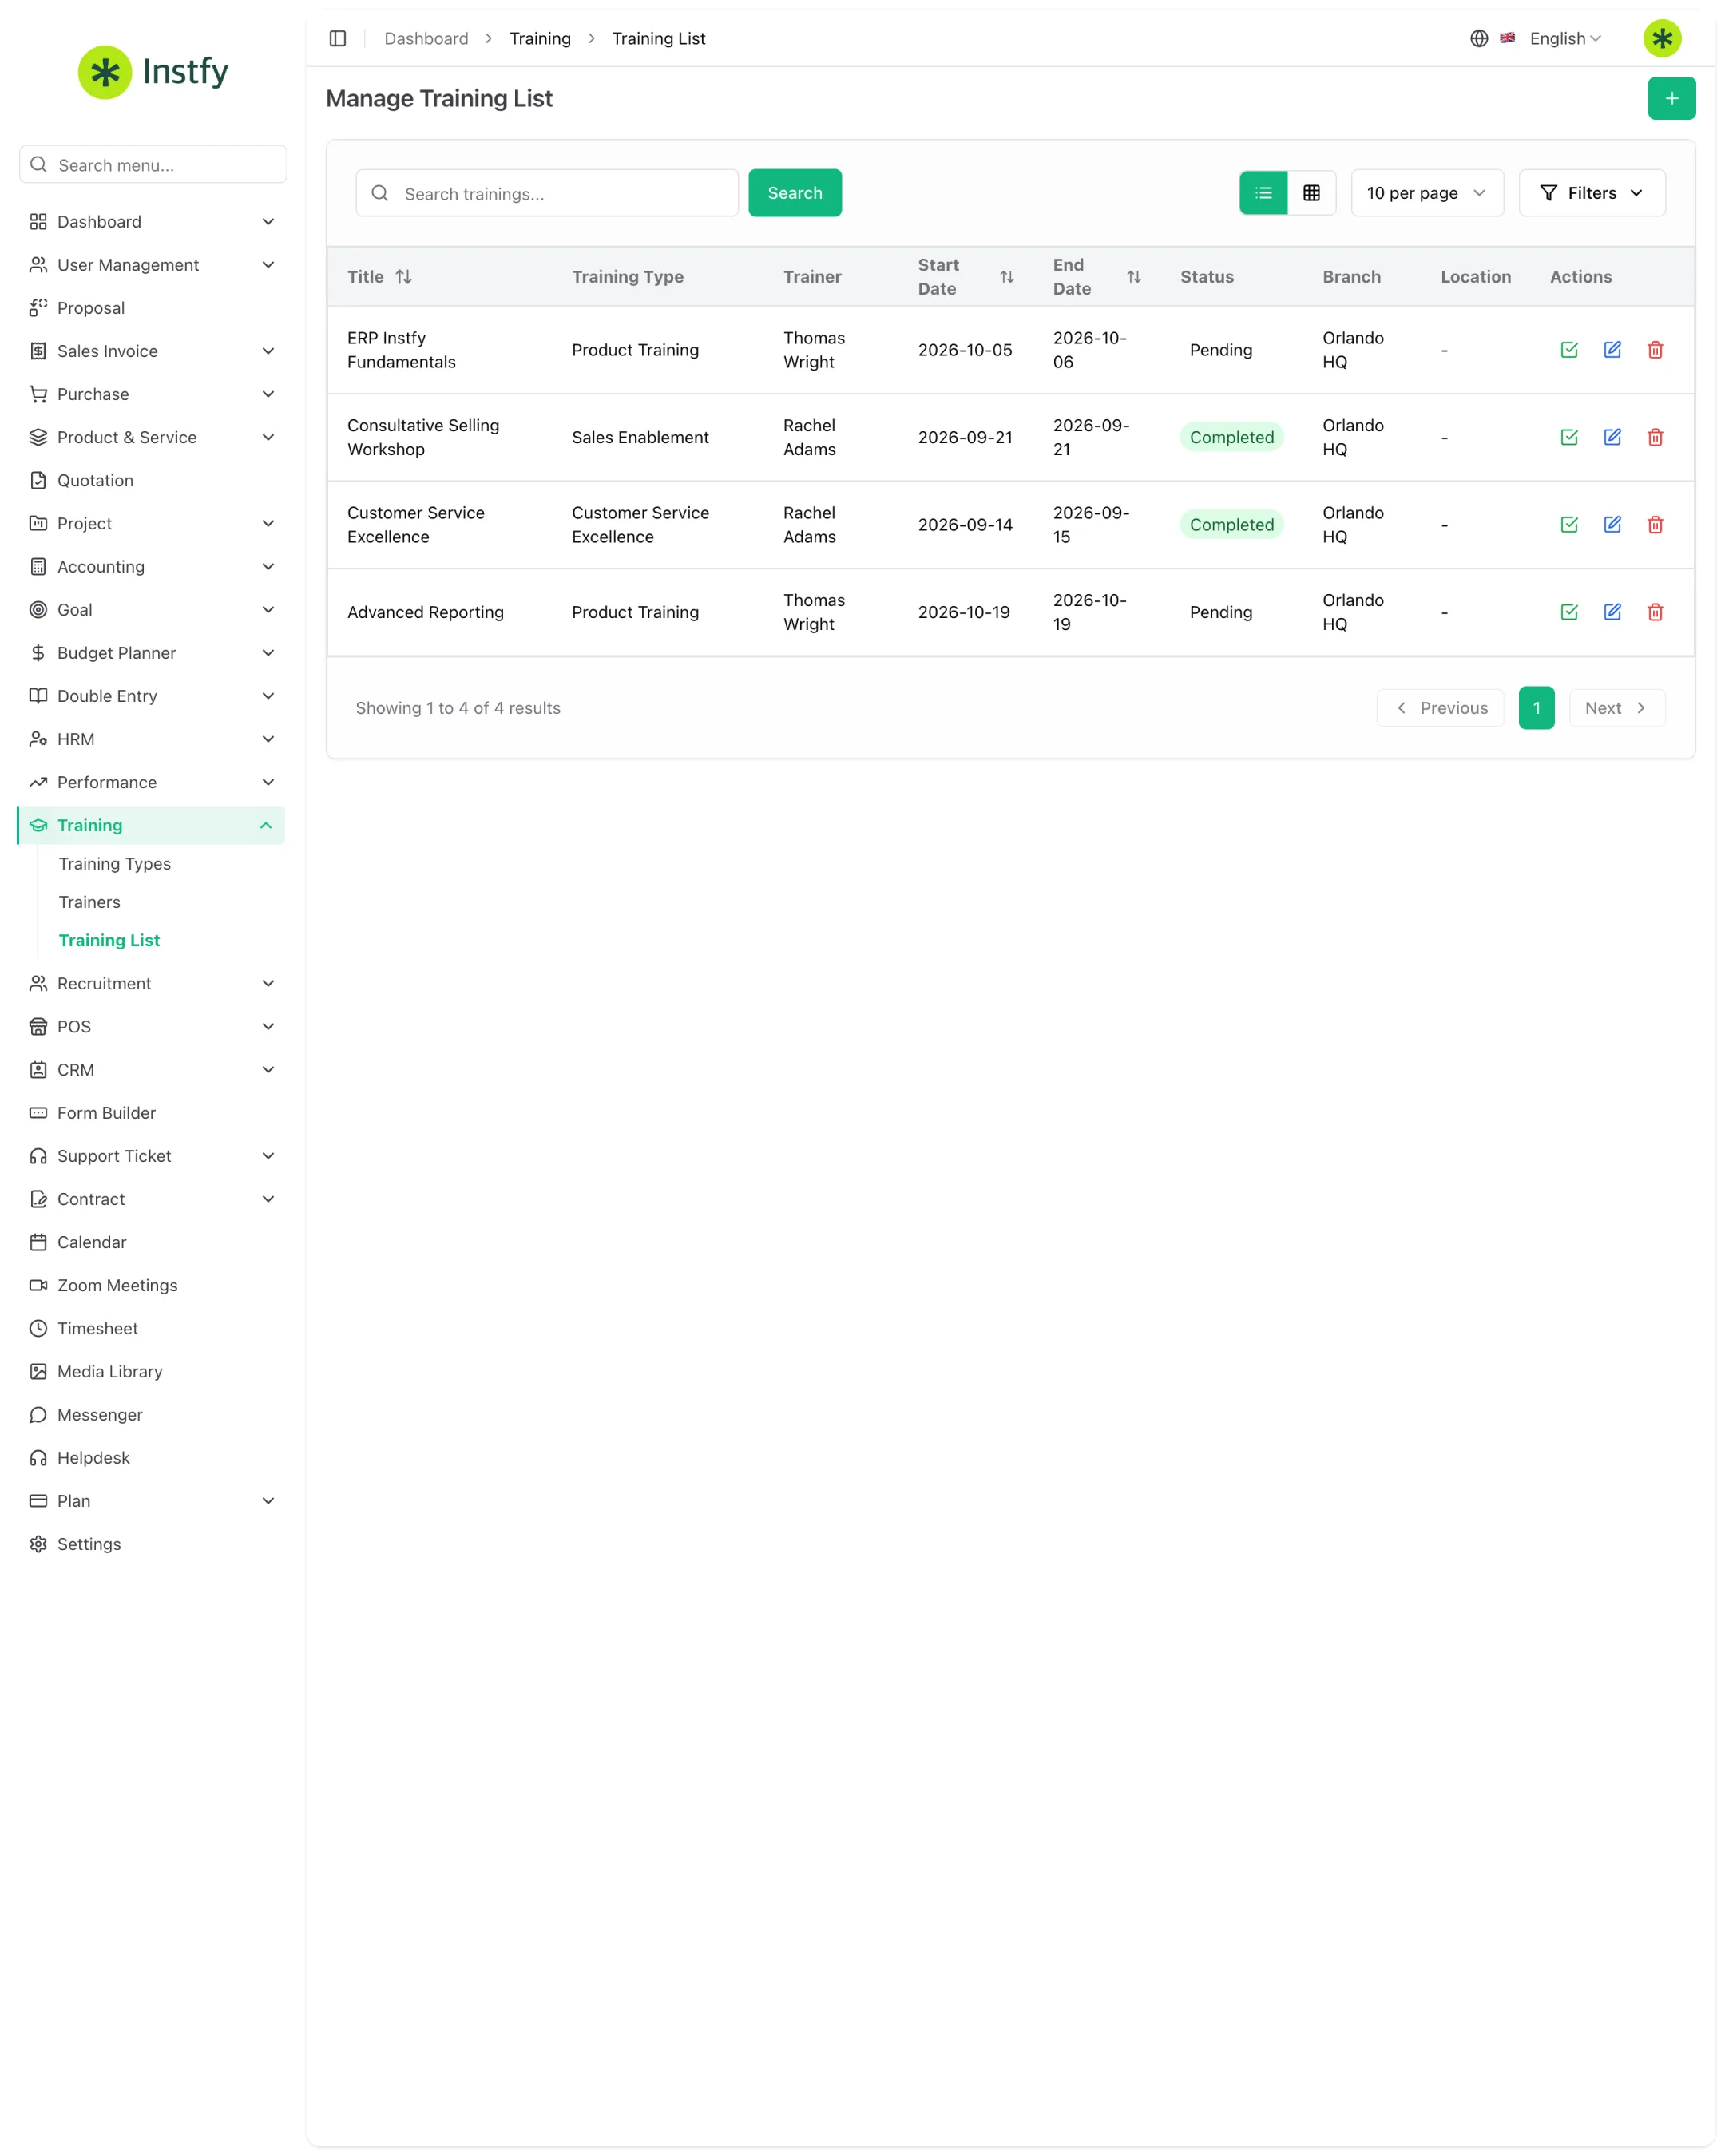The width and height of the screenshot is (1725, 2156).
Task: Update status of Advanced Reporting training
Action: pos(1569,612)
